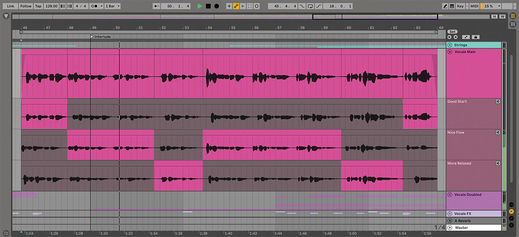Audition the More Relaxed take lane
The width and height of the screenshot is (519, 237).
click(x=498, y=164)
